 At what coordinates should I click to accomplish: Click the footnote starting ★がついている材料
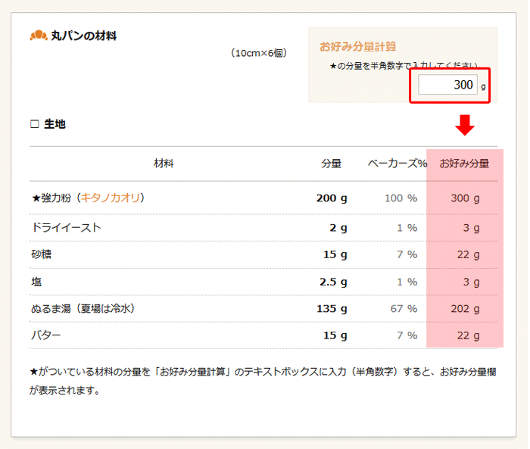(263, 381)
